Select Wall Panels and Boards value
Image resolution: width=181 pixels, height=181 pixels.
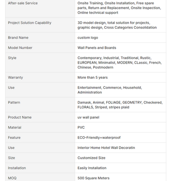click(97, 48)
